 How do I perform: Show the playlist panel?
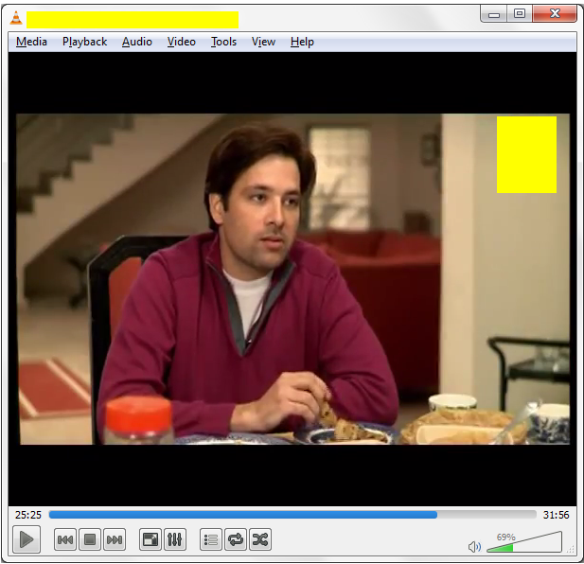coord(211,539)
